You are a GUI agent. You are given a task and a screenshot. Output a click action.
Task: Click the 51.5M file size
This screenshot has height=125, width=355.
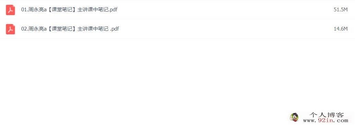(341, 10)
